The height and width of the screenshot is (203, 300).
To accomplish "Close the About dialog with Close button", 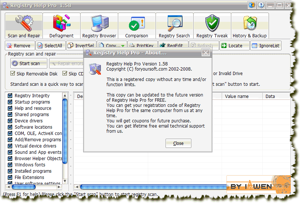I will (x=178, y=143).
